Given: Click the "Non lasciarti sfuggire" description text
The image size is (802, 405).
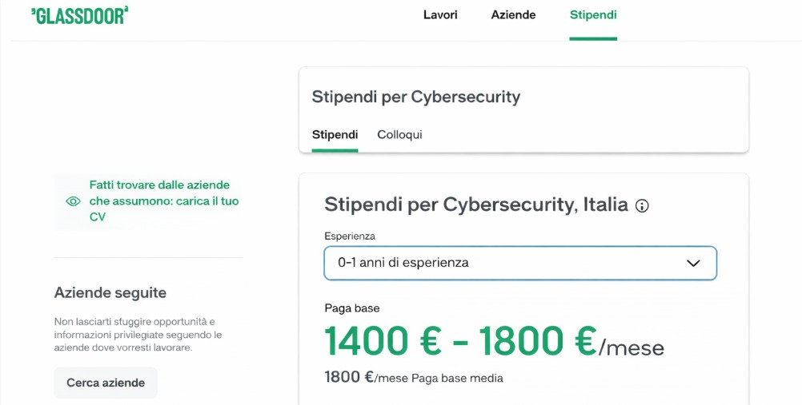Looking at the screenshot, I should coord(138,334).
